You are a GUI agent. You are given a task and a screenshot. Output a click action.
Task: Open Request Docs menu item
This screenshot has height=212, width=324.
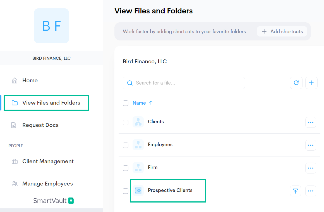tap(40, 125)
